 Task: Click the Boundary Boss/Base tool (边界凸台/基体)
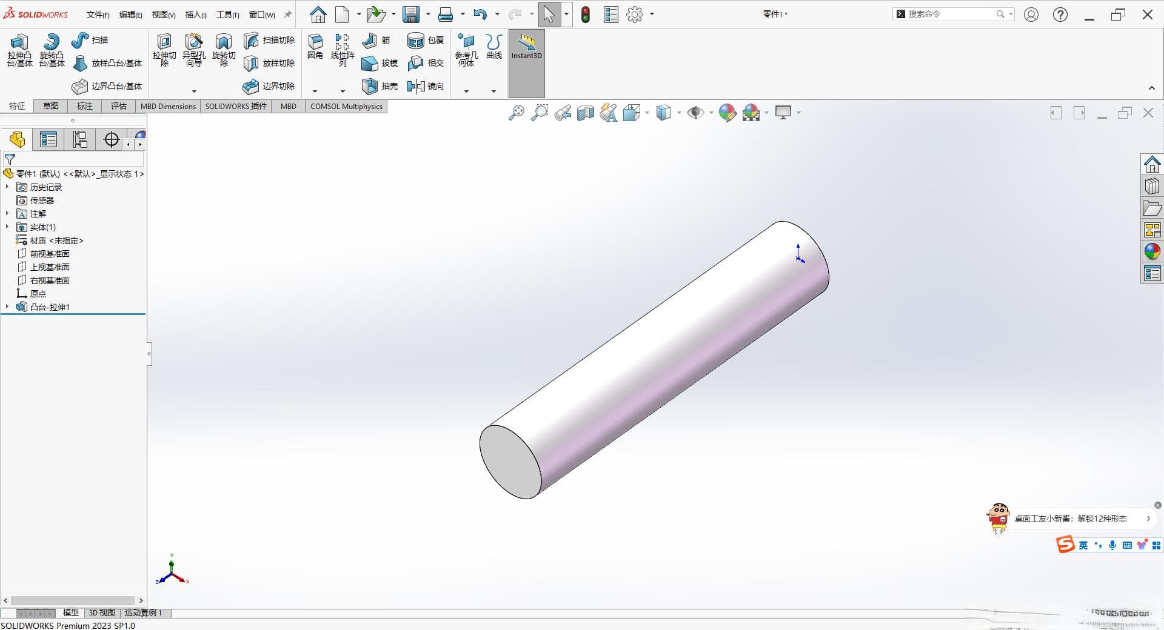tap(107, 86)
